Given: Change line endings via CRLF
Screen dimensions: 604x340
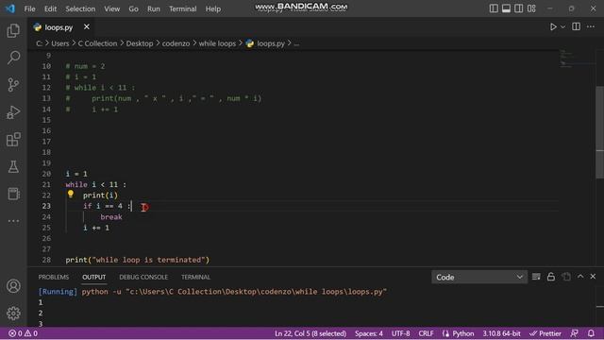Looking at the screenshot, I should coord(426,333).
